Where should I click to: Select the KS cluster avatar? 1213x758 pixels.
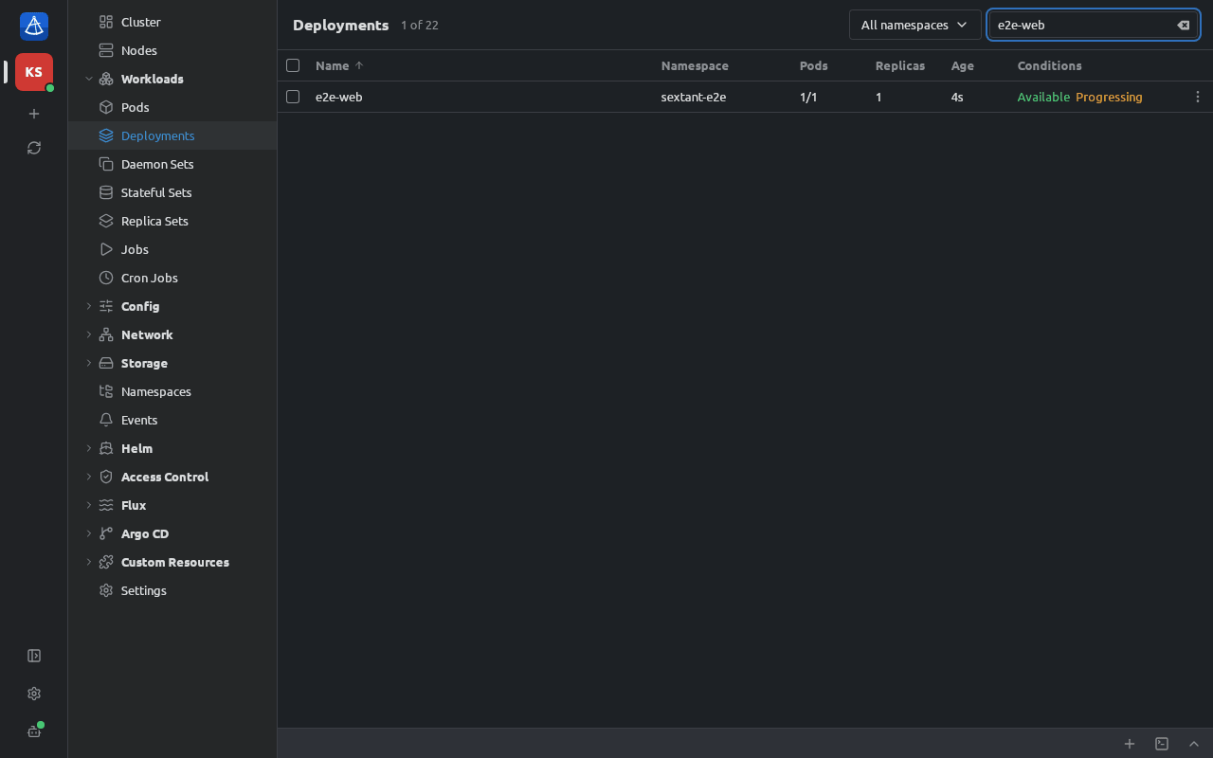[34, 72]
